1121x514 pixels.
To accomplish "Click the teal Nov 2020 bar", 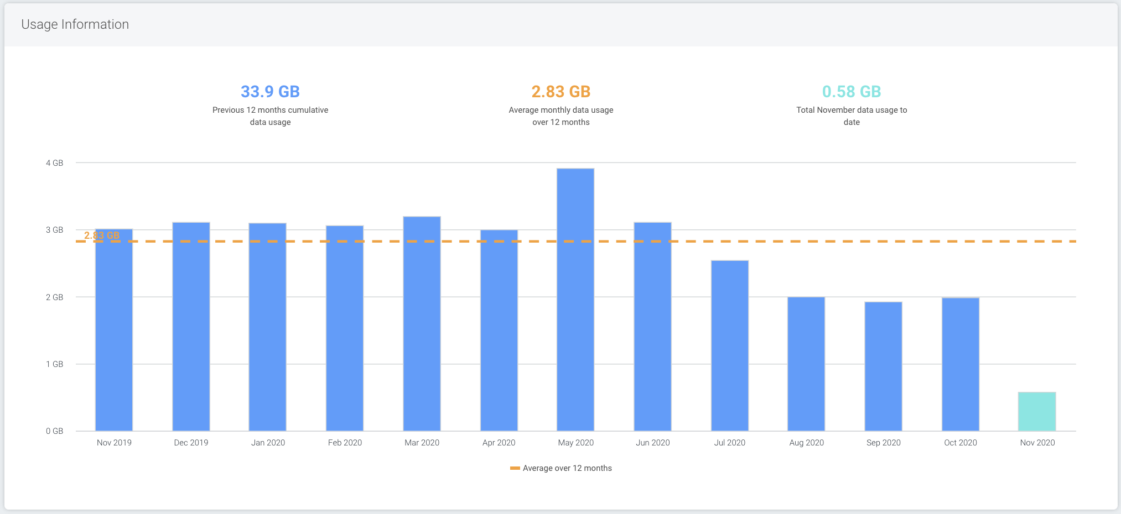I will [x=1037, y=412].
